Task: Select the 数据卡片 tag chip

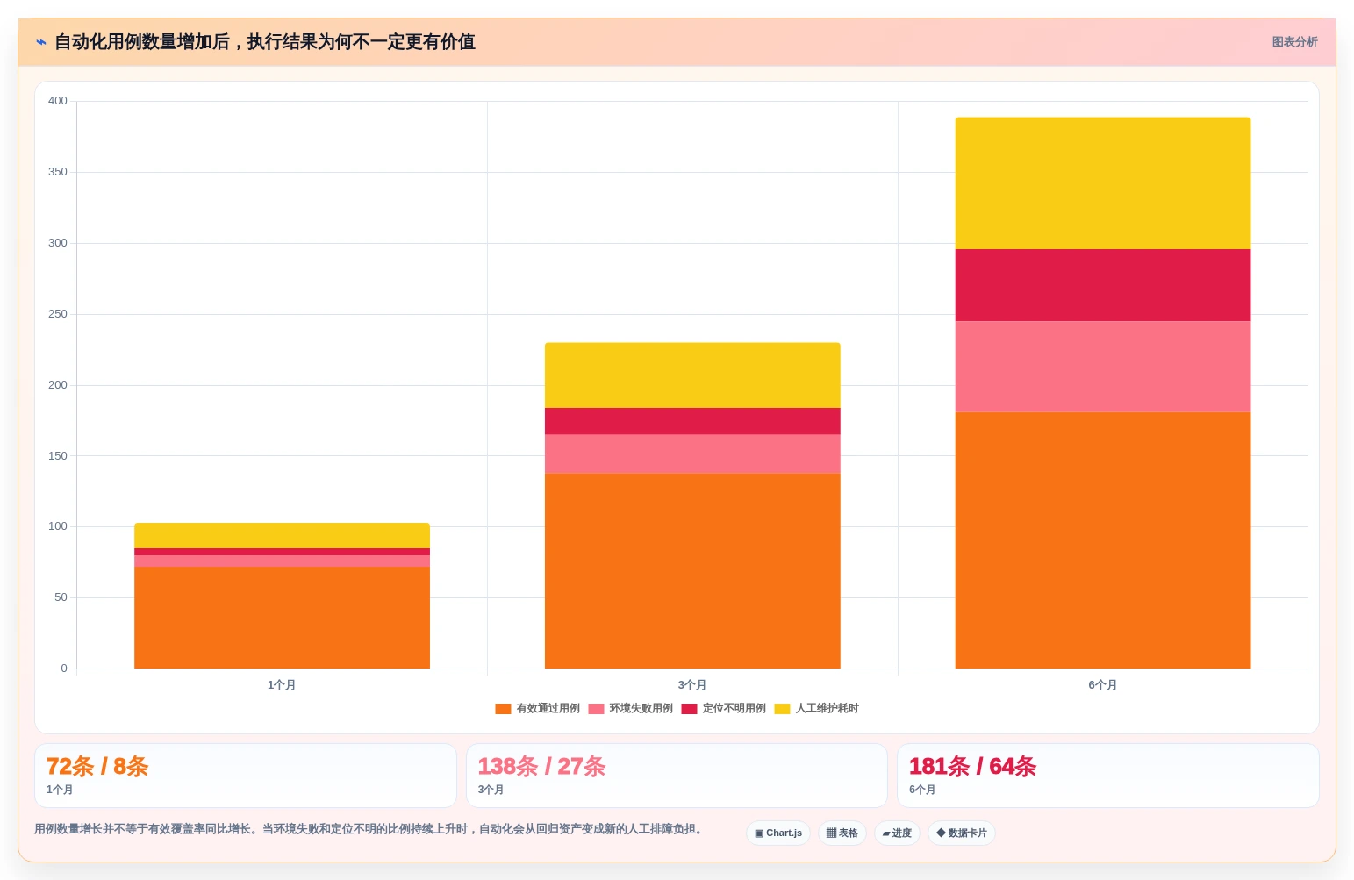Action: [962, 833]
